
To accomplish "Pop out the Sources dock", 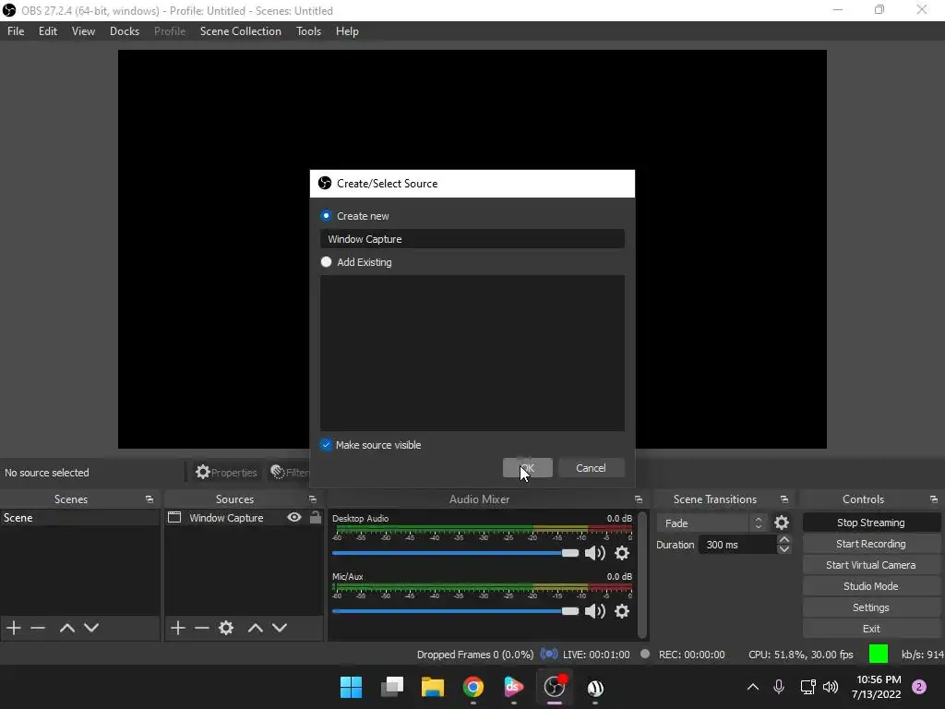I will coord(313,499).
